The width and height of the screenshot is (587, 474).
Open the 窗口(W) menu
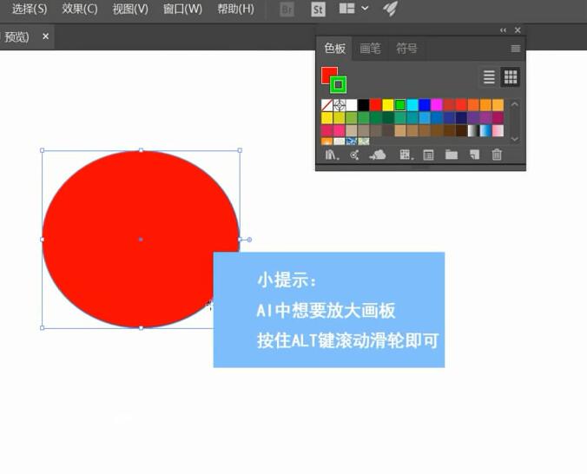tap(182, 9)
